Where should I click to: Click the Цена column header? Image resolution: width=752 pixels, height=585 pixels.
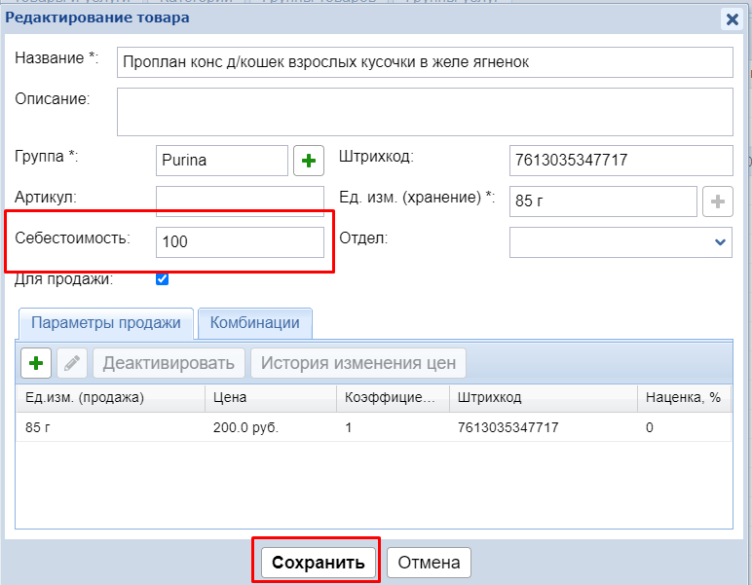point(270,397)
